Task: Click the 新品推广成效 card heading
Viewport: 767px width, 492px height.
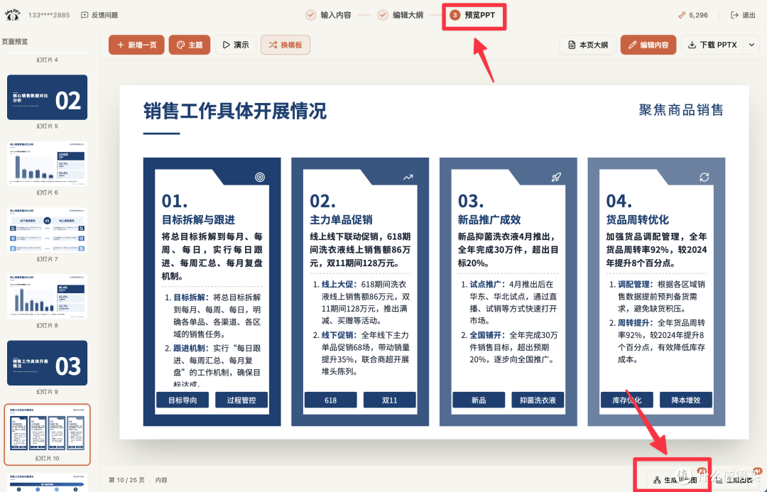Action: tap(489, 219)
